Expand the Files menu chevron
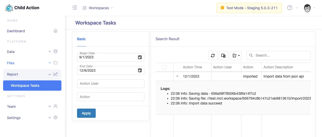This screenshot has height=137, width=322. click(x=50, y=63)
